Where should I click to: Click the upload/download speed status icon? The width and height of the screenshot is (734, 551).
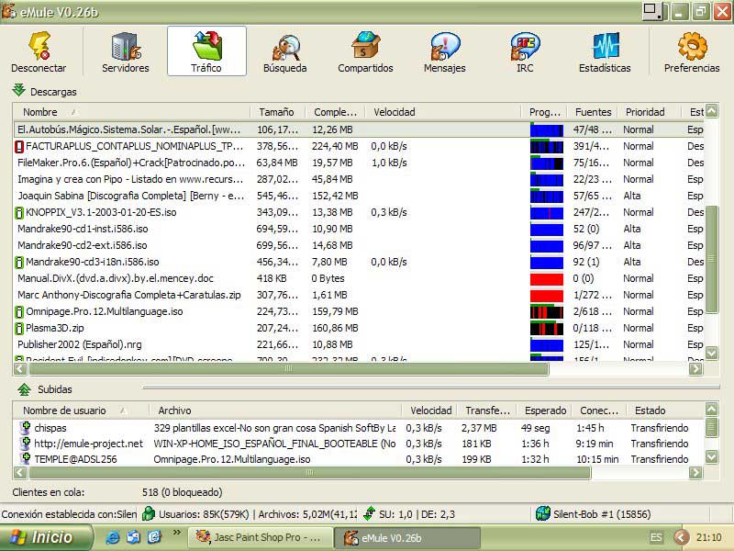[x=370, y=514]
